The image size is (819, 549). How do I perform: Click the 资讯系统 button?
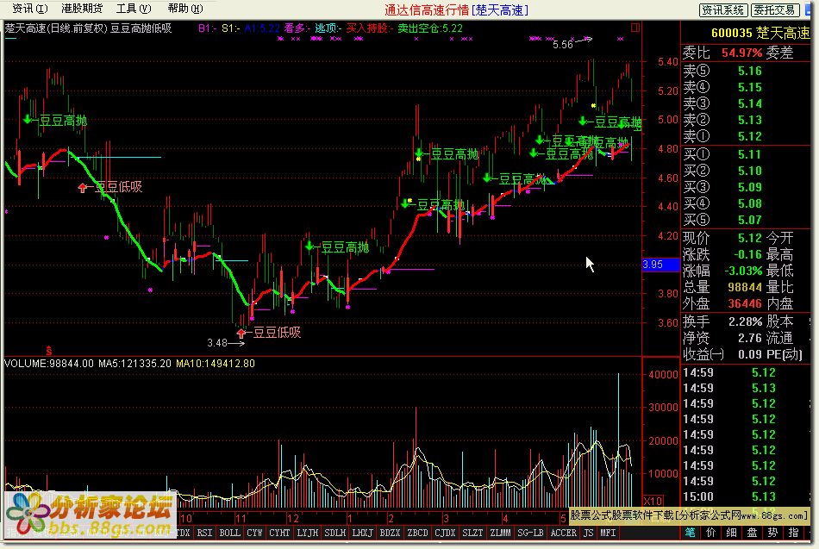(723, 10)
